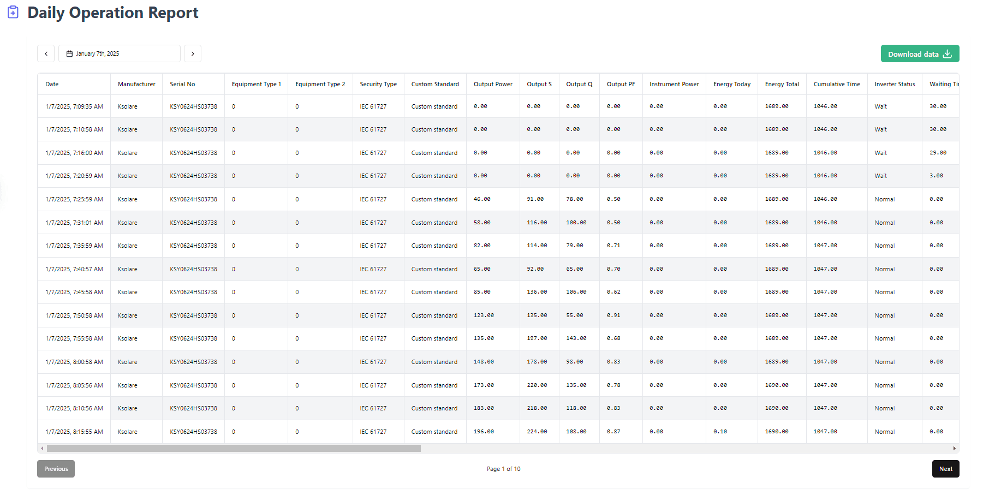
Task: Click the date cell 1/7/2025, 7:50:58 AM
Action: pyautogui.click(x=74, y=315)
